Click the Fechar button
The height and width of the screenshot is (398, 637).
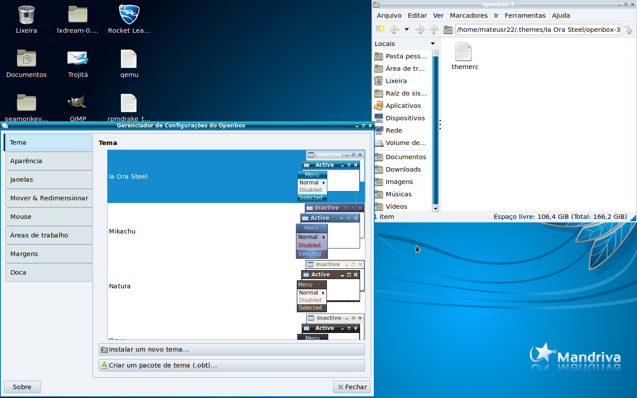click(352, 387)
